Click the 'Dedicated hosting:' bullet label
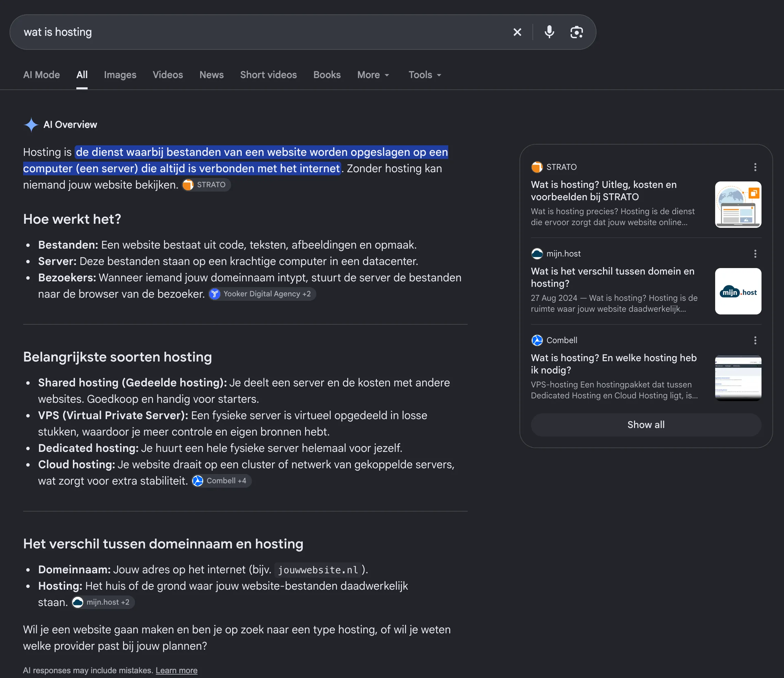The height and width of the screenshot is (678, 784). pyautogui.click(x=88, y=448)
